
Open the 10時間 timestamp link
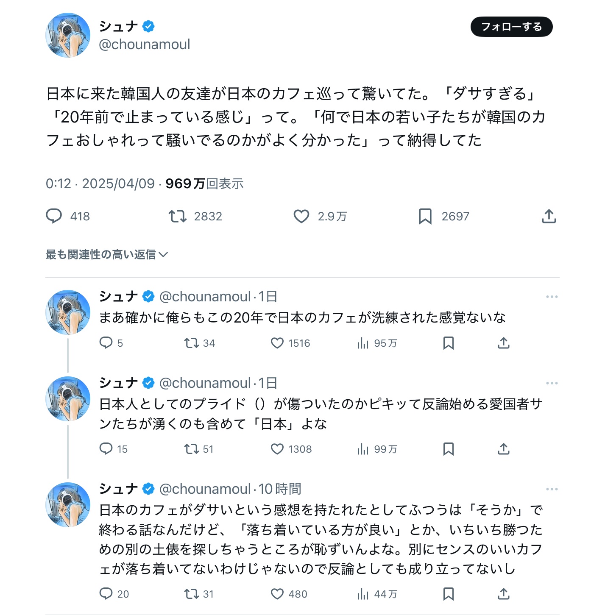(x=280, y=489)
